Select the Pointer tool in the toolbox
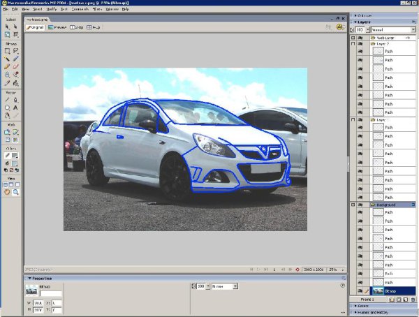Screen dimensions: 419x317 (x=7, y=26)
